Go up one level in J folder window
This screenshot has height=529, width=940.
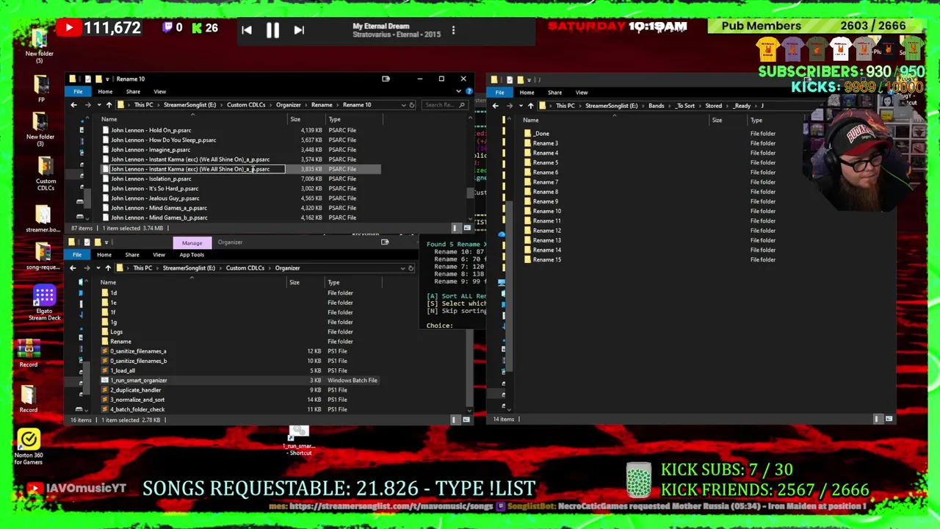click(530, 106)
